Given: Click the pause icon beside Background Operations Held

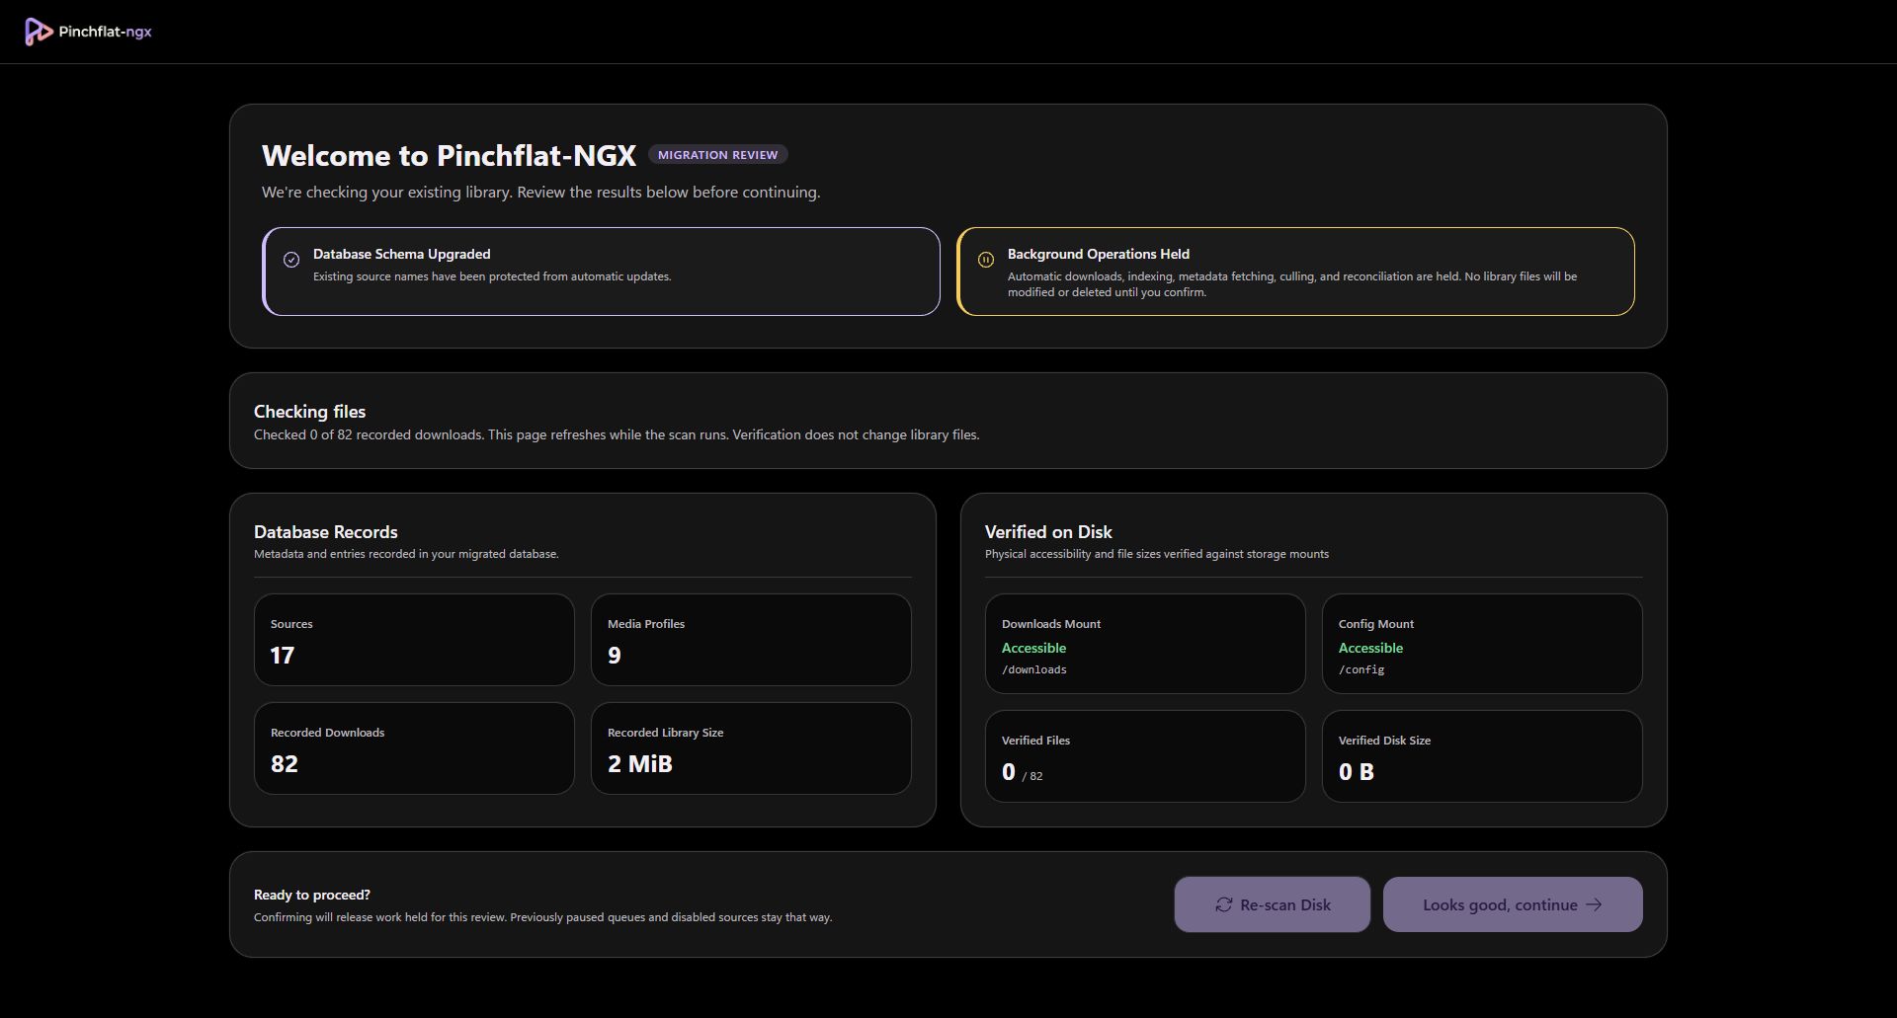Looking at the screenshot, I should [x=986, y=260].
